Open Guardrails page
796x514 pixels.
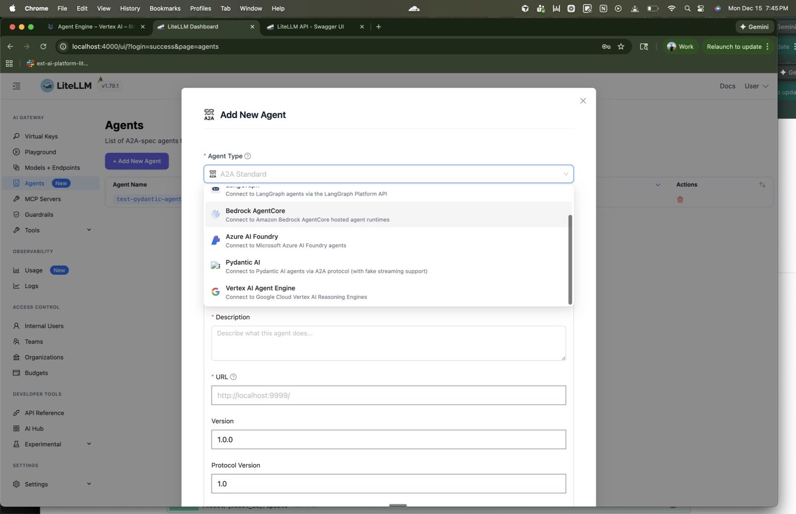[39, 214]
